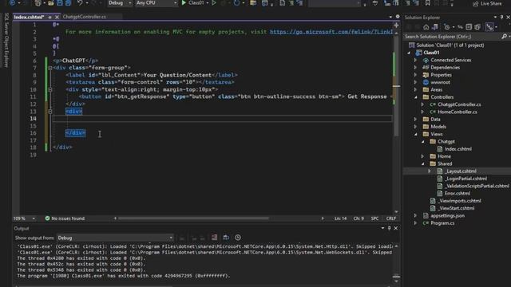Image resolution: width=511 pixels, height=287 pixels.
Task: Open the editor active files dropdown arrow
Action: 390,17
